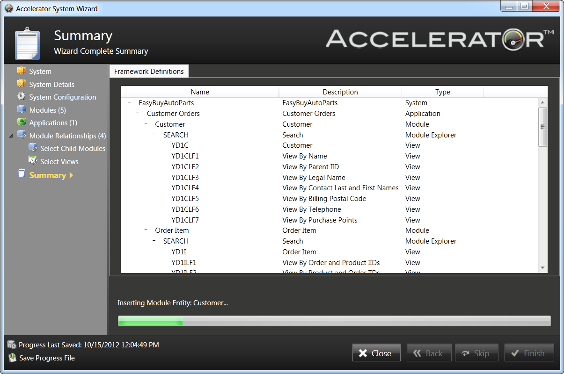Screen dimensions: 564x374
Task: Go to the Applications (1) step
Action: click(x=53, y=123)
